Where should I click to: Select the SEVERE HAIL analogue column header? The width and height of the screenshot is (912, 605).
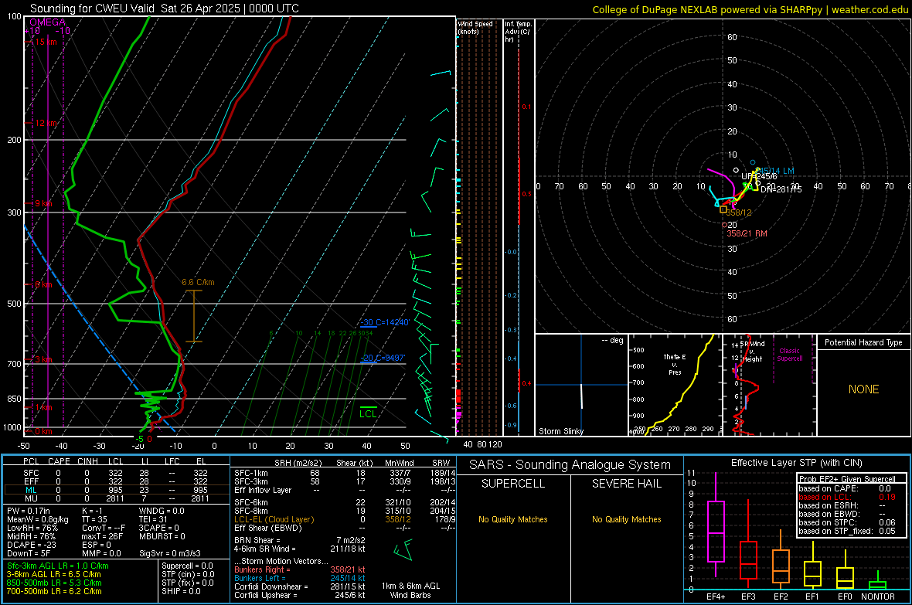(626, 484)
